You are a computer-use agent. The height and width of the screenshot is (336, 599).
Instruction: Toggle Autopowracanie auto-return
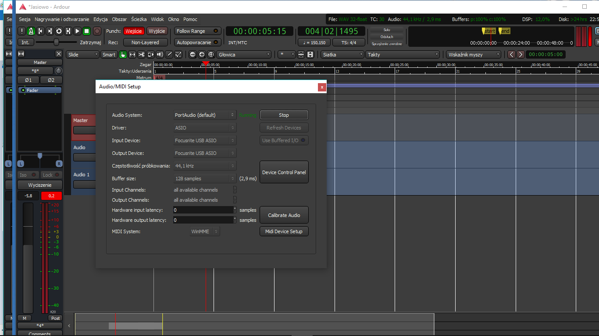198,42
